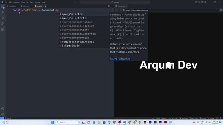Open the Terminal menu
This screenshot has width=223, height=125.
(x=38, y=2)
